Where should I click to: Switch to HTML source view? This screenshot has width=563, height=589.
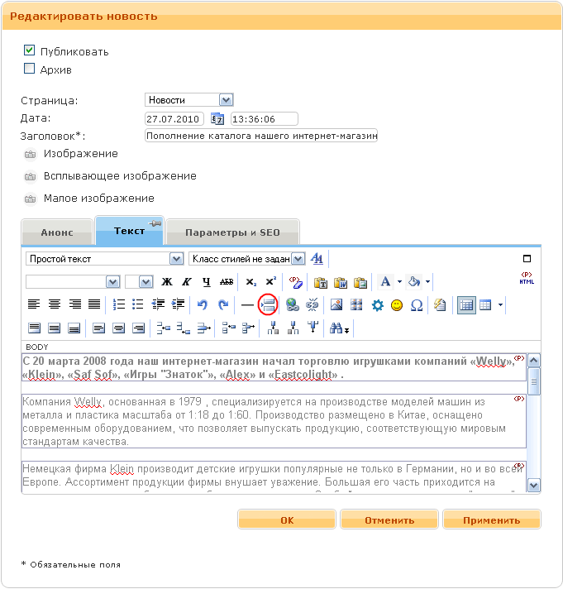(x=526, y=279)
